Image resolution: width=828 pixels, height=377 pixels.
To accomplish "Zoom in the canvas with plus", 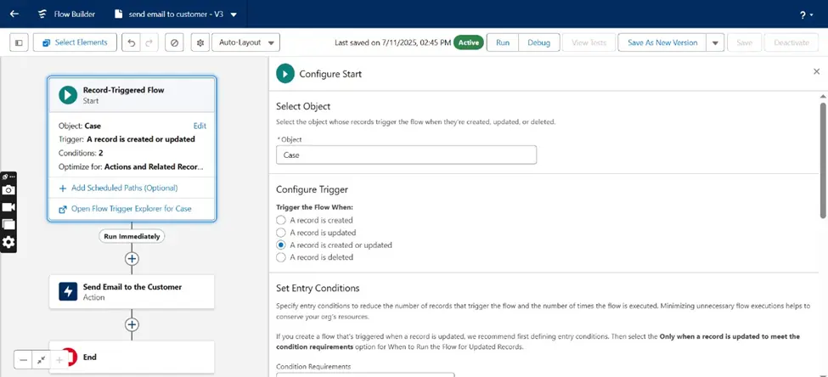I will pos(59,359).
